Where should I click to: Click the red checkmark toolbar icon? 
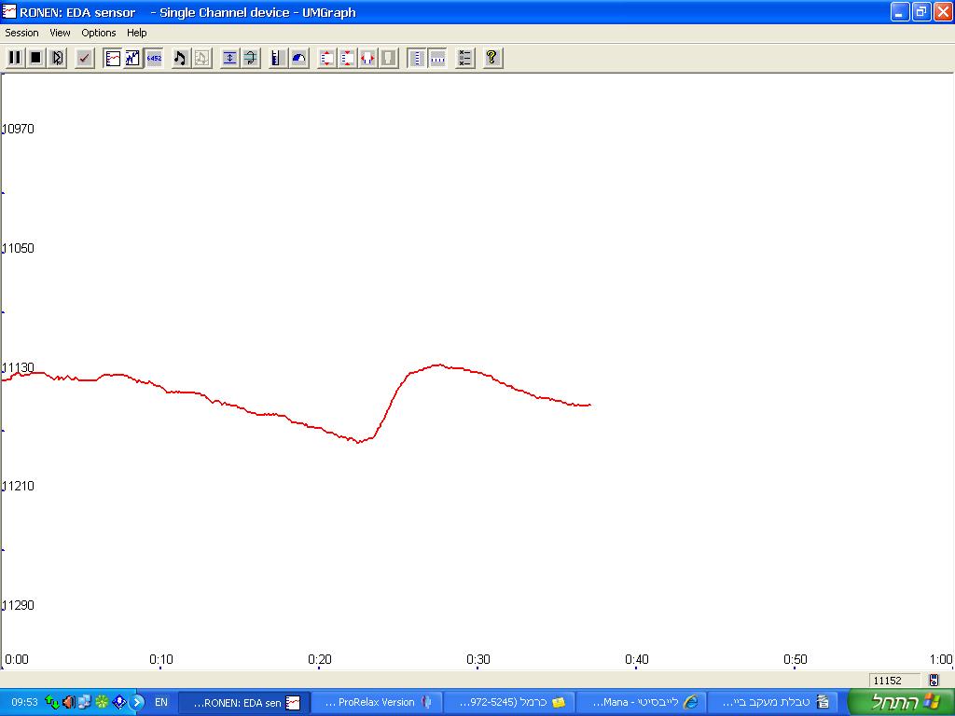(x=85, y=58)
